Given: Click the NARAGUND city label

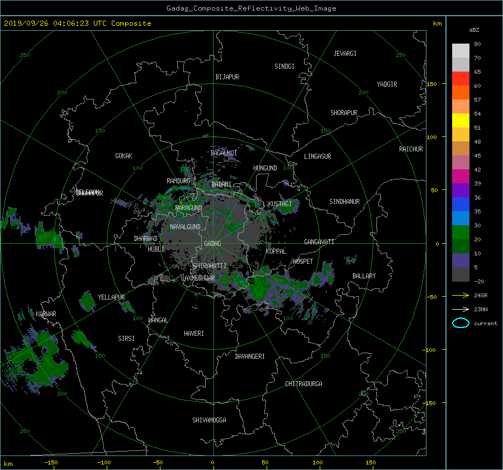Looking at the screenshot, I should (189, 208).
